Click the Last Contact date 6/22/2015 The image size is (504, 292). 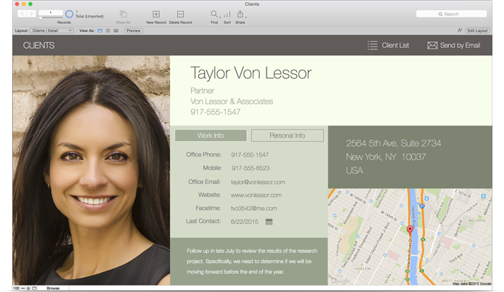245,222
